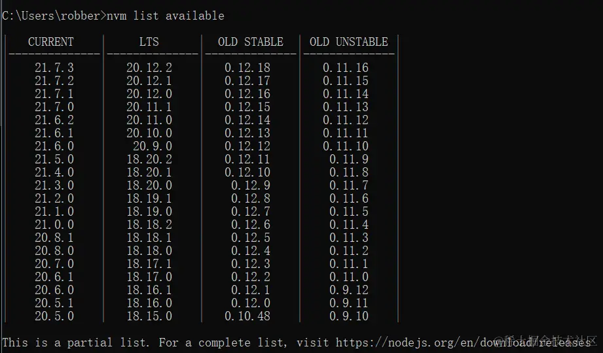This screenshot has height=353, width=603.
Task: Select version 20.8.1
Action: [54, 238]
